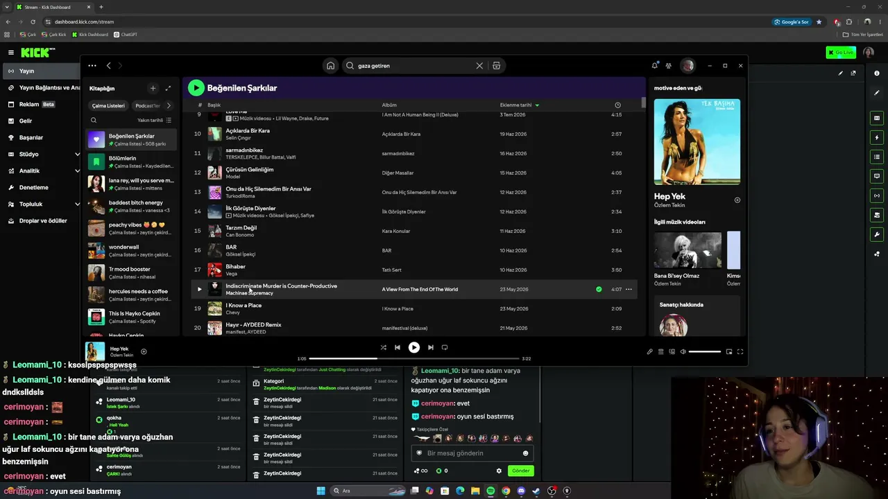This screenshot has height=499, width=888.
Task: Mute the Spotify volume
Action: tap(683, 351)
